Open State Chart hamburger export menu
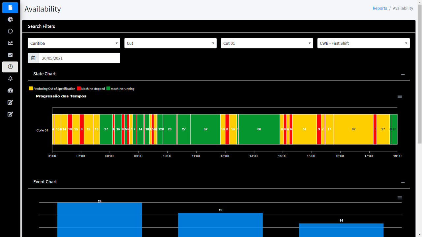Screen dimensions: 422x237 pyautogui.click(x=400, y=96)
